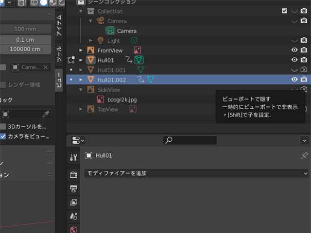
Task: Click the Hull01 edit mode icon
Action: pos(71,60)
